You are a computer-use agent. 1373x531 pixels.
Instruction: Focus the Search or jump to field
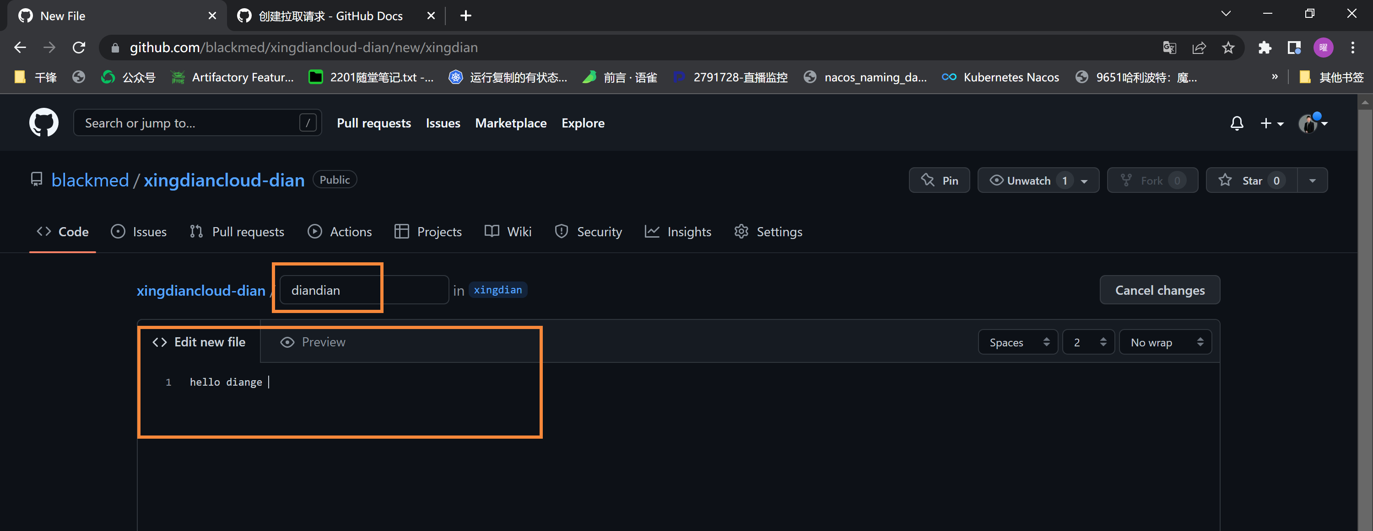[197, 123]
